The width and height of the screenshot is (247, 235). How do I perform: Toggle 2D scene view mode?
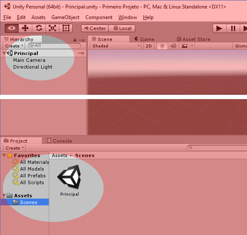click(149, 46)
